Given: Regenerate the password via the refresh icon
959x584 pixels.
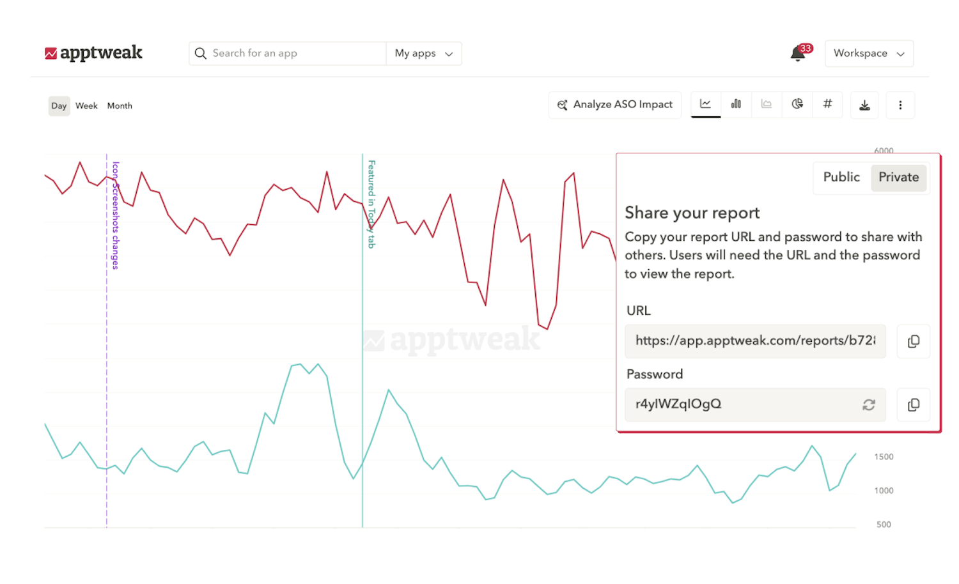Looking at the screenshot, I should [868, 404].
